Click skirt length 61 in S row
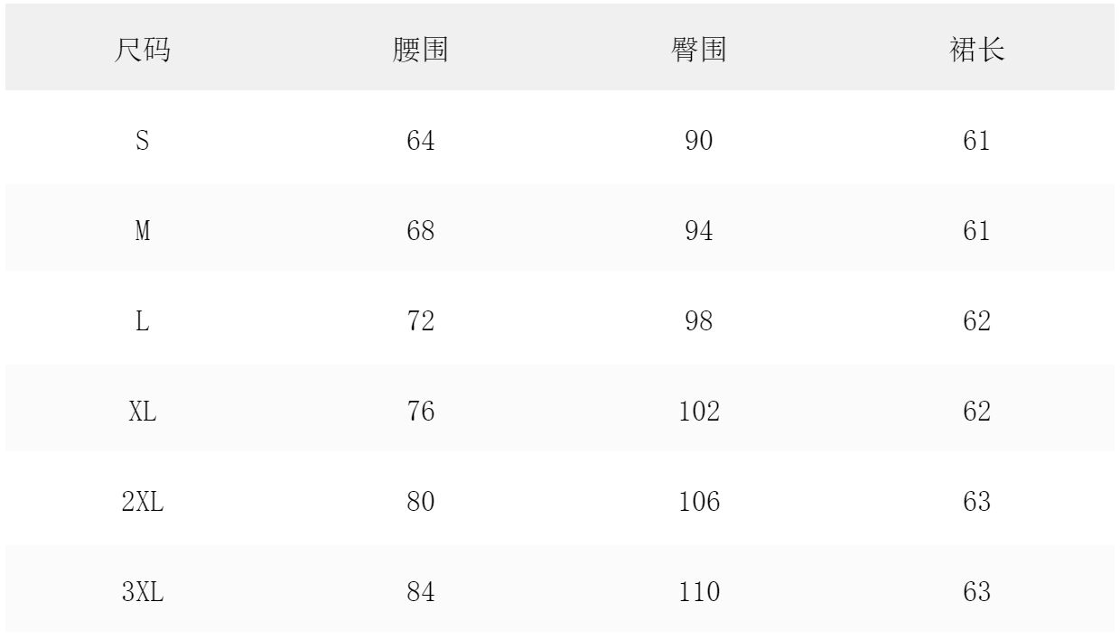 point(977,141)
